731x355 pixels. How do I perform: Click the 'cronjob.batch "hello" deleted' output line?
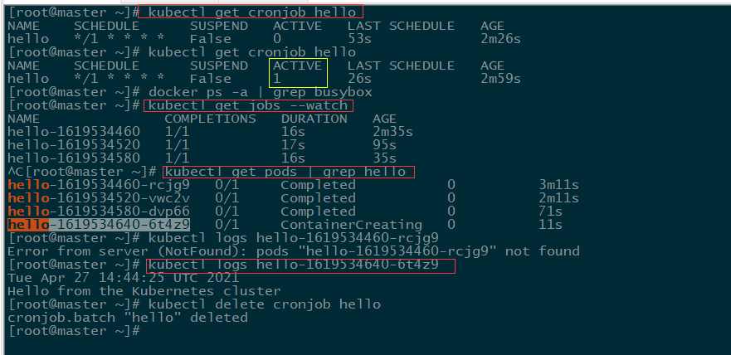pos(128,318)
